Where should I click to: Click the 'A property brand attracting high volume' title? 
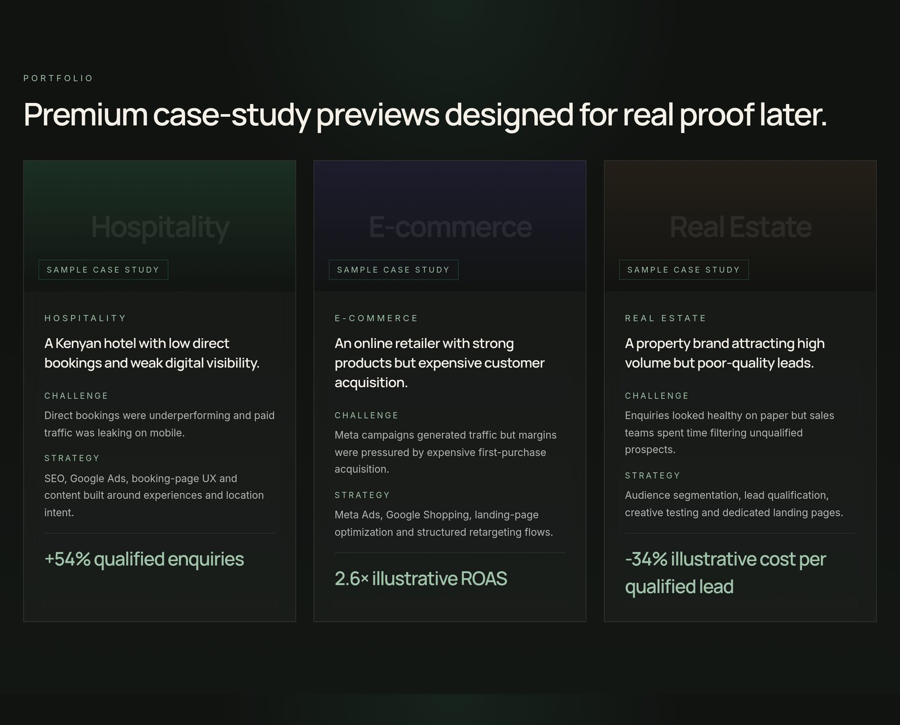724,353
